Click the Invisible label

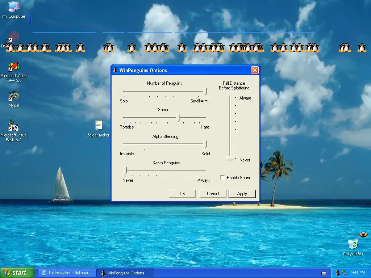pyautogui.click(x=127, y=153)
